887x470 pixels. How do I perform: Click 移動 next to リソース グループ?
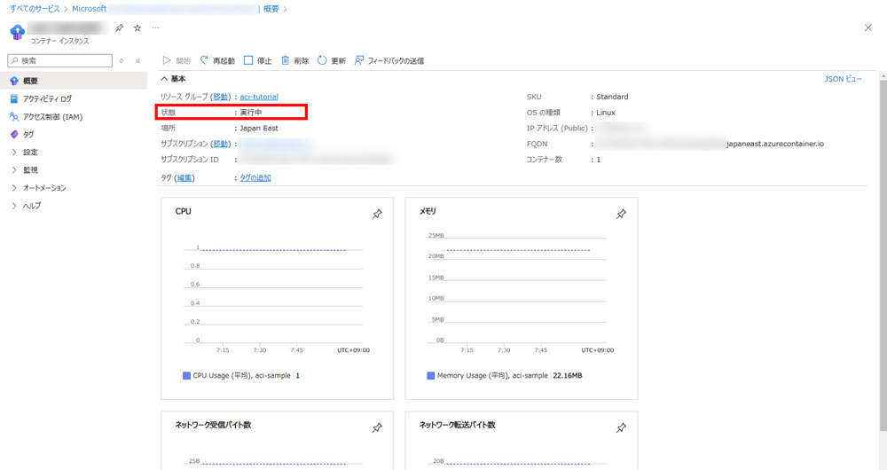click(221, 97)
